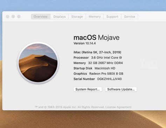Click the Software Update… button
This screenshot has width=166, height=128.
point(121,90)
